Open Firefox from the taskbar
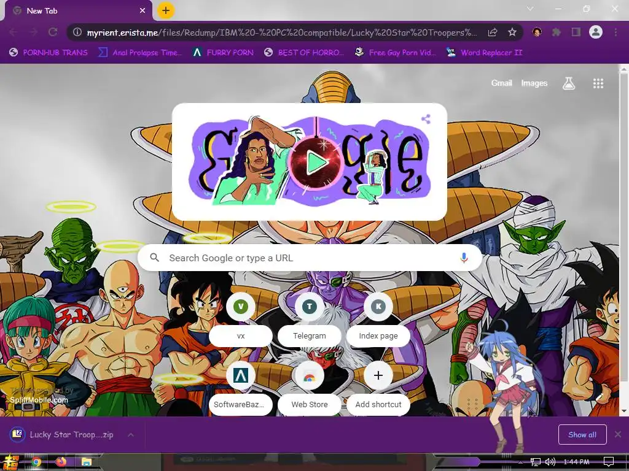This screenshot has height=471, width=629. pos(61,462)
